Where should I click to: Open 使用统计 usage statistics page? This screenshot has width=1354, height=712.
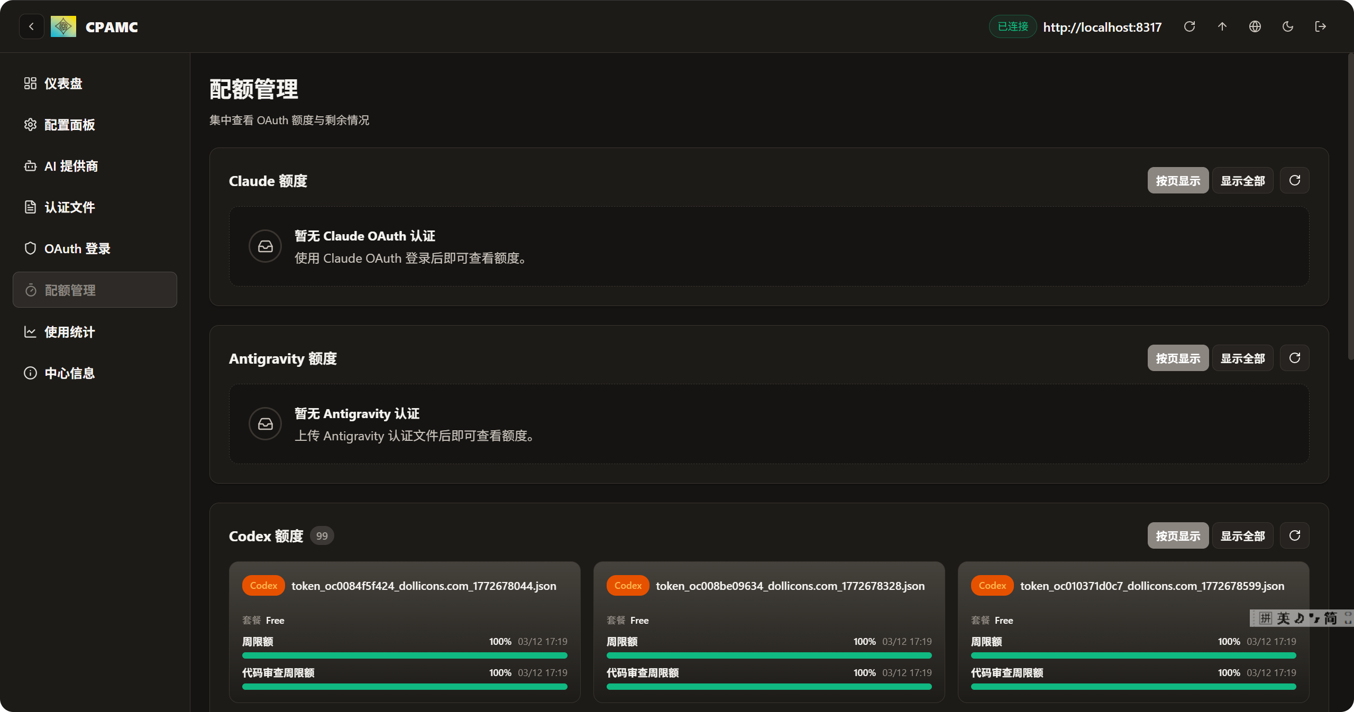69,332
